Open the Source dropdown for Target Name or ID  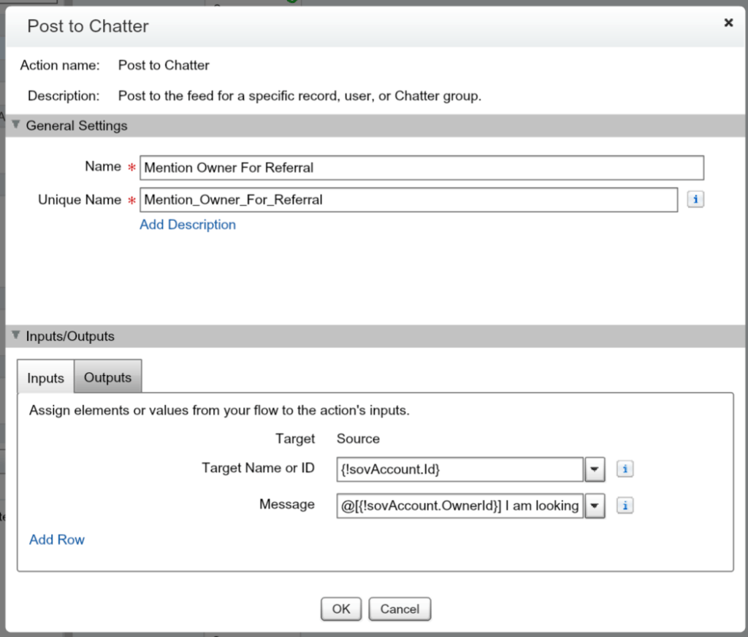(594, 469)
